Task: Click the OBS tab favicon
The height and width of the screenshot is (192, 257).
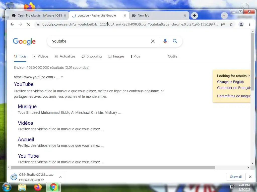Action: 14,15
